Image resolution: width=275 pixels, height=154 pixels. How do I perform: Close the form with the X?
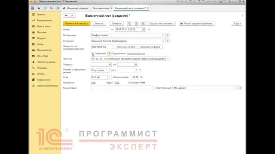click(x=242, y=15)
